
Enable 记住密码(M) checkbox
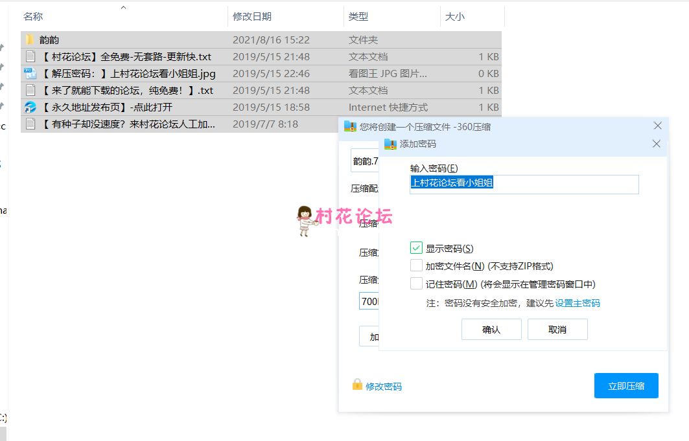point(416,284)
